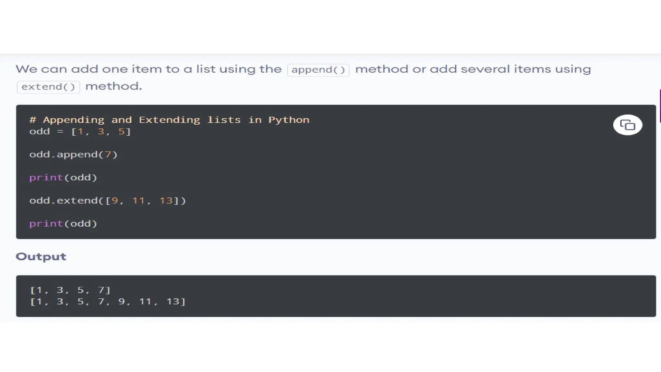Click the copy code icon button
Viewport: 661px width, 372px height.
[x=627, y=125]
